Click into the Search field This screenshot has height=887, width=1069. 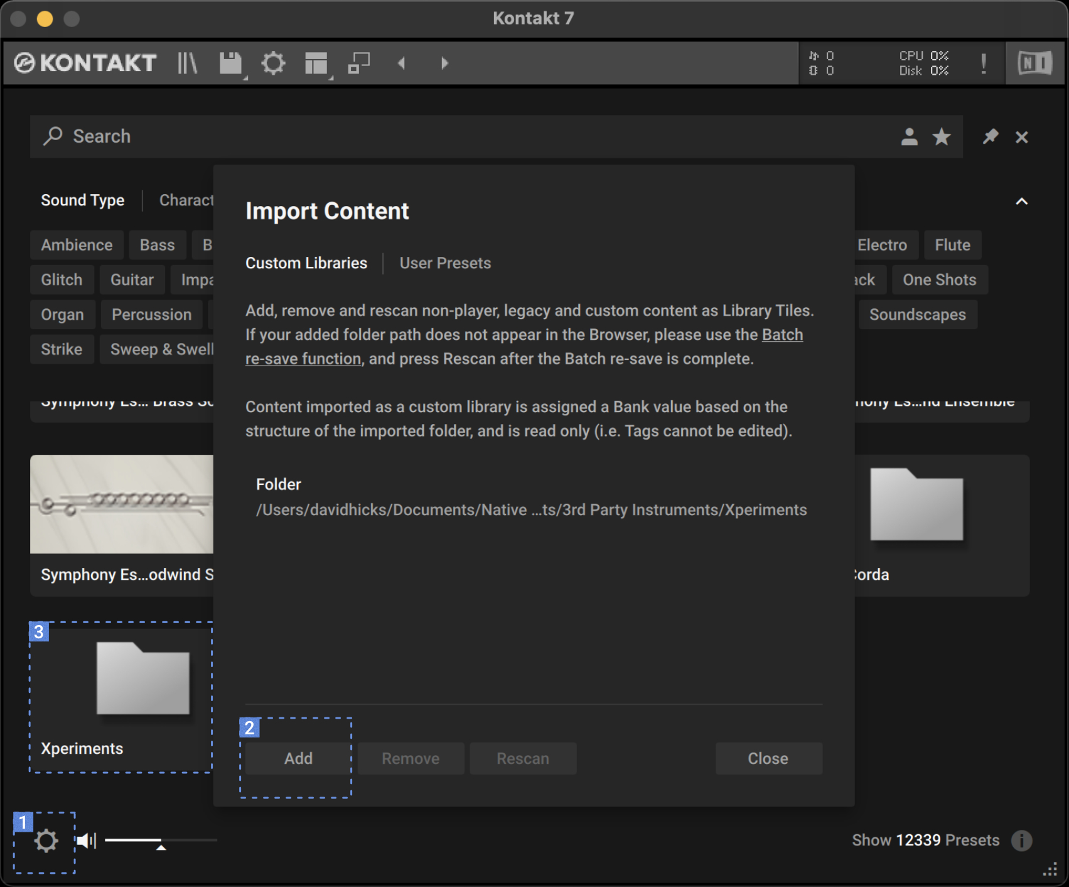[496, 136]
